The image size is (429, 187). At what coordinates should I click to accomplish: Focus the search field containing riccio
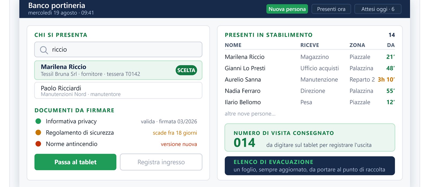(x=118, y=49)
